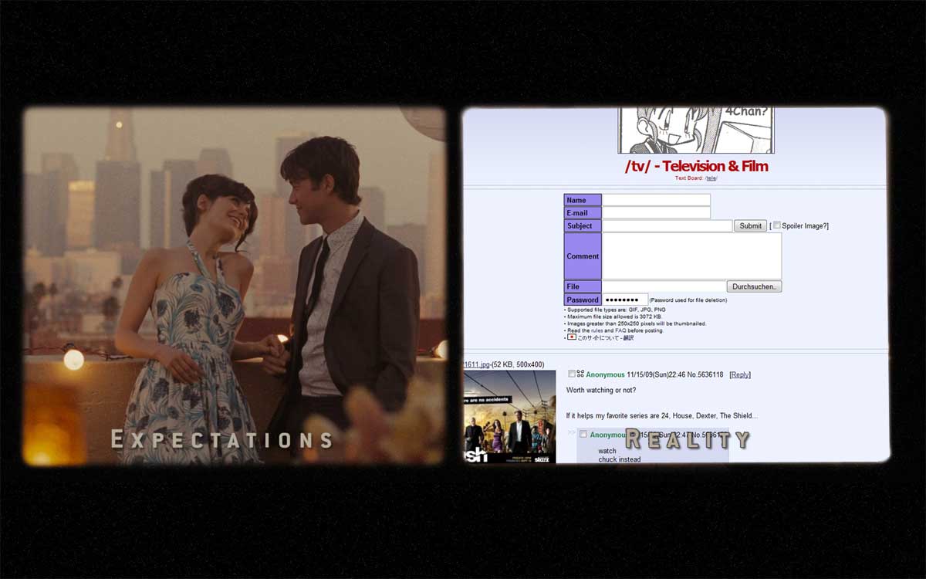Screen dimensions: 926x579
Task: Check the box on the 'watch chuck instead' reply
Action: [583, 435]
